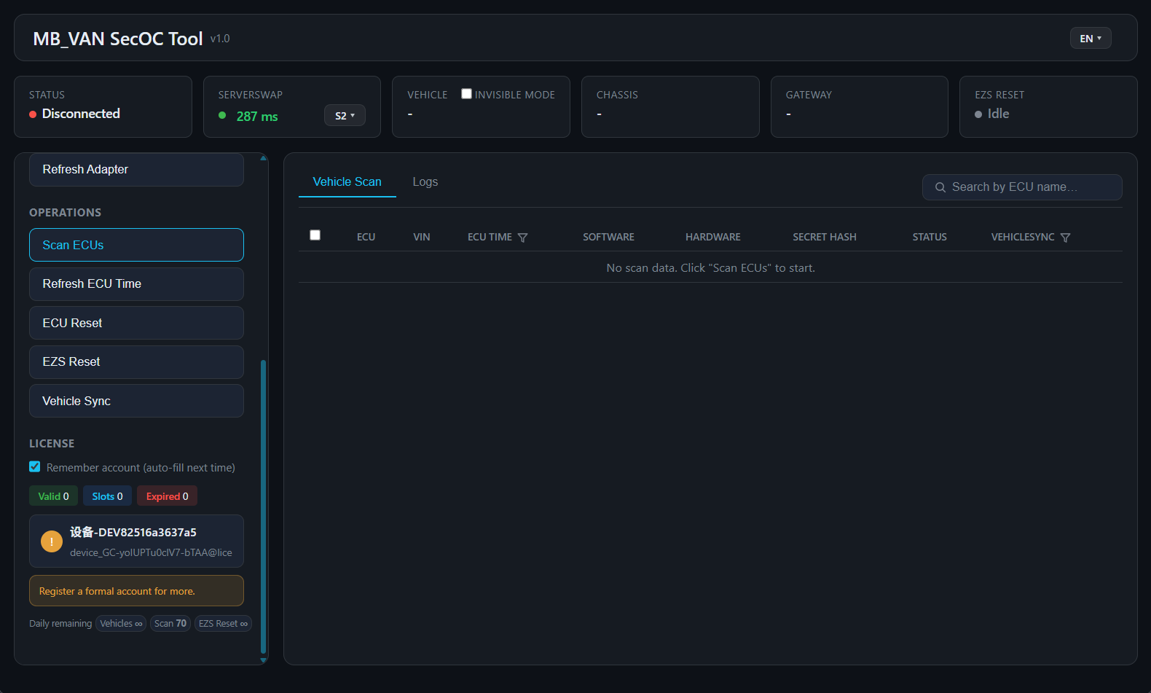Click the Refresh Adapter button
Image resolution: width=1151 pixels, height=693 pixels.
(x=136, y=169)
